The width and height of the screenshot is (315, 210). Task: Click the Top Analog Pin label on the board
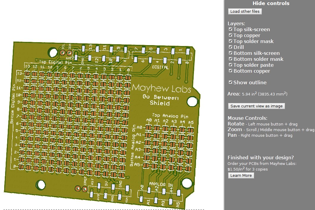(170, 116)
